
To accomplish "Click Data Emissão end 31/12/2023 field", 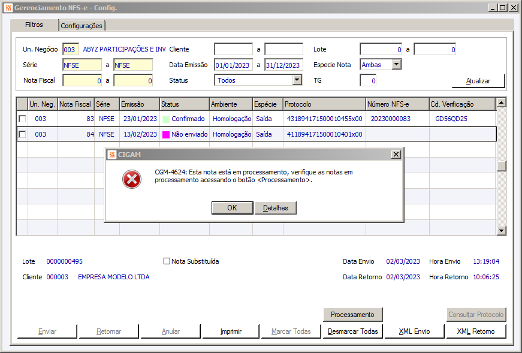I will [x=283, y=65].
